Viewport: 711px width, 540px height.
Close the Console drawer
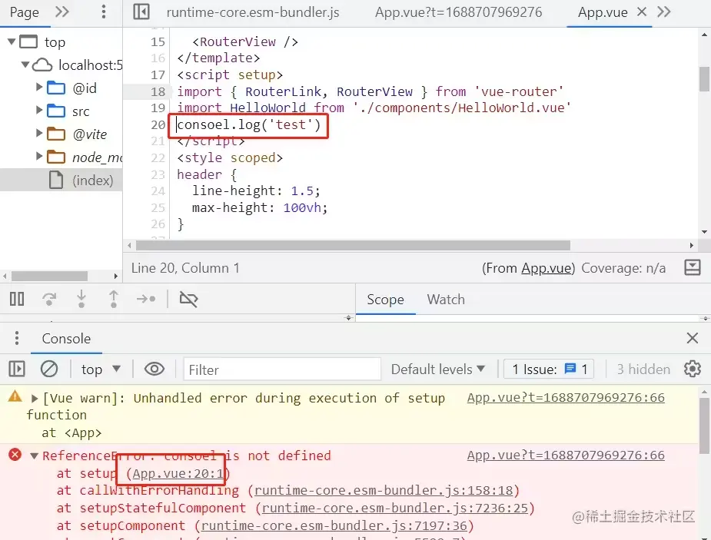692,338
